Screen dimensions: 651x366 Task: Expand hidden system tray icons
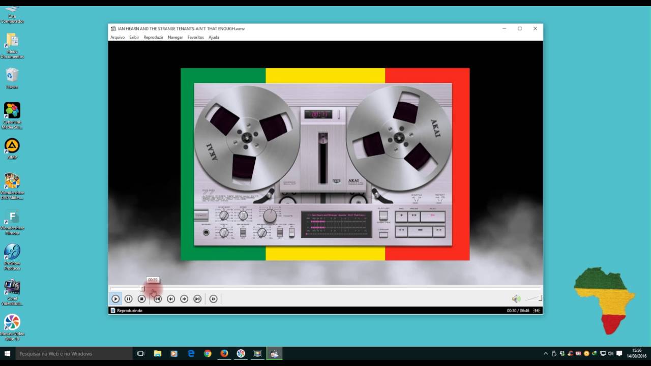pyautogui.click(x=546, y=353)
